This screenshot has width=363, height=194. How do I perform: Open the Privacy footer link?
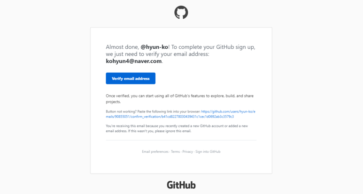(187, 152)
